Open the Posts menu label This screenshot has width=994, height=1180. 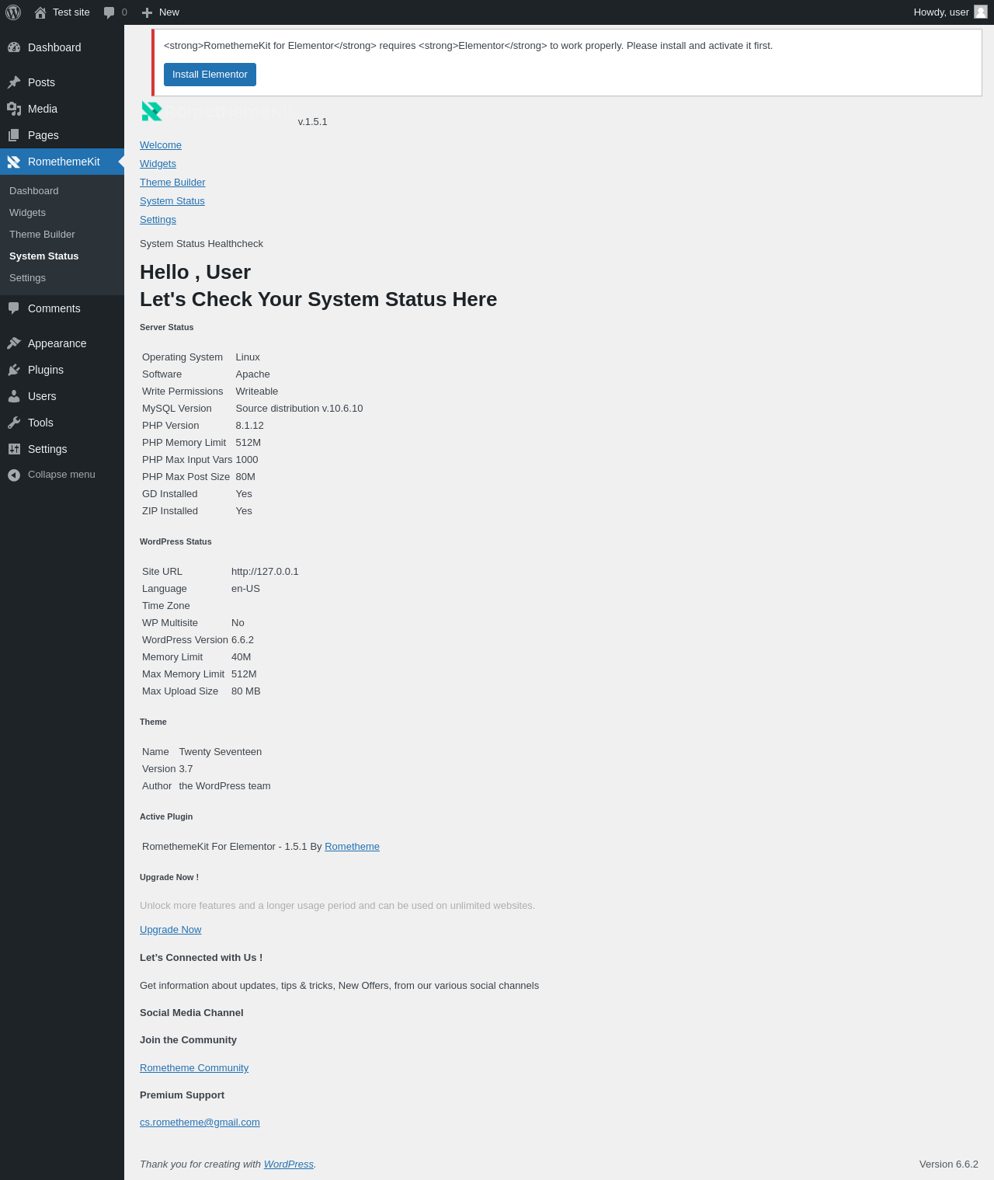[41, 82]
